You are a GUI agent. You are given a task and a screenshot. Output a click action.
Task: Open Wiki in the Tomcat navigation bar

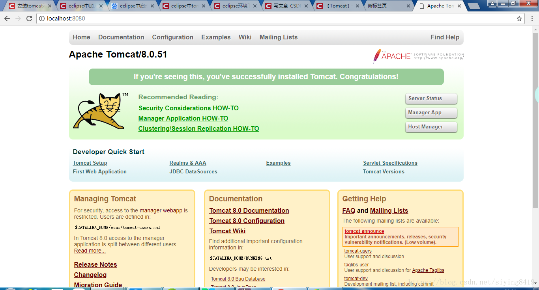(245, 37)
